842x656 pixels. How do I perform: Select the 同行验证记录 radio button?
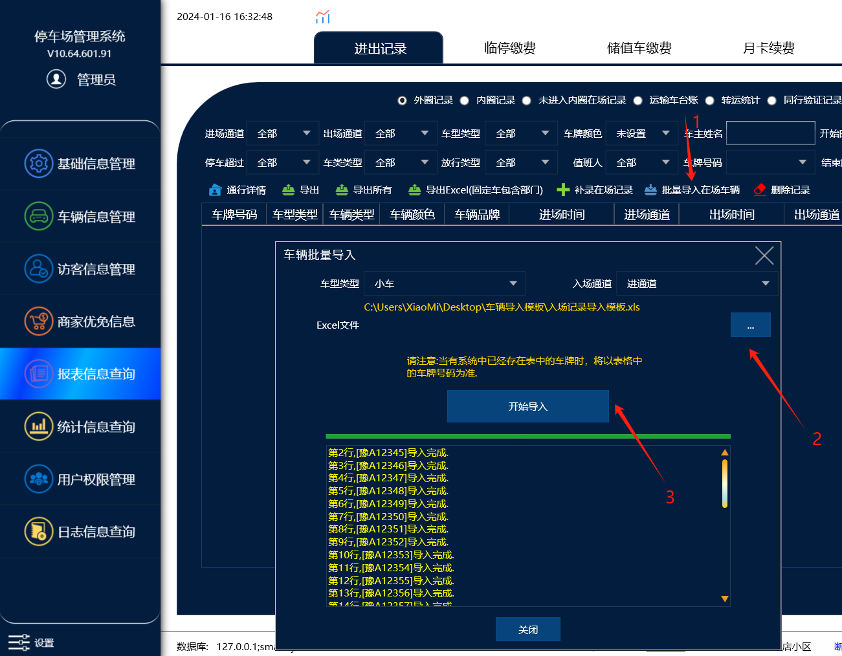[x=771, y=100]
